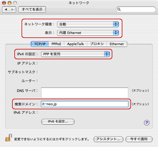This screenshot has height=147, width=158.
Task: Click すべてを表示 toolbar button
Action: tap(32, 9)
